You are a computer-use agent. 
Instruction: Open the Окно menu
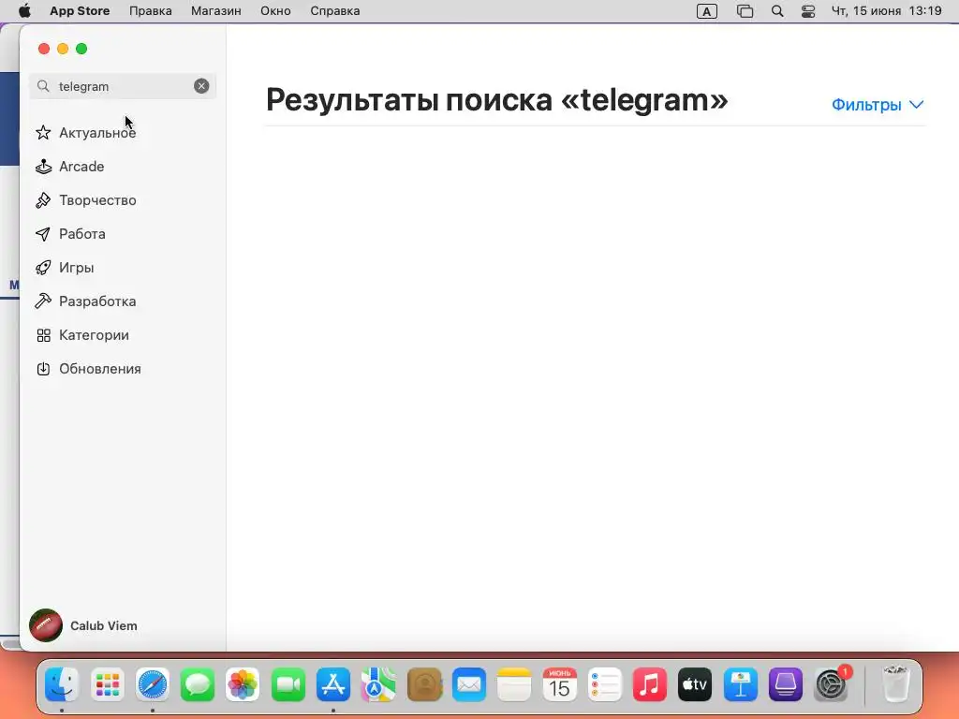tap(275, 11)
